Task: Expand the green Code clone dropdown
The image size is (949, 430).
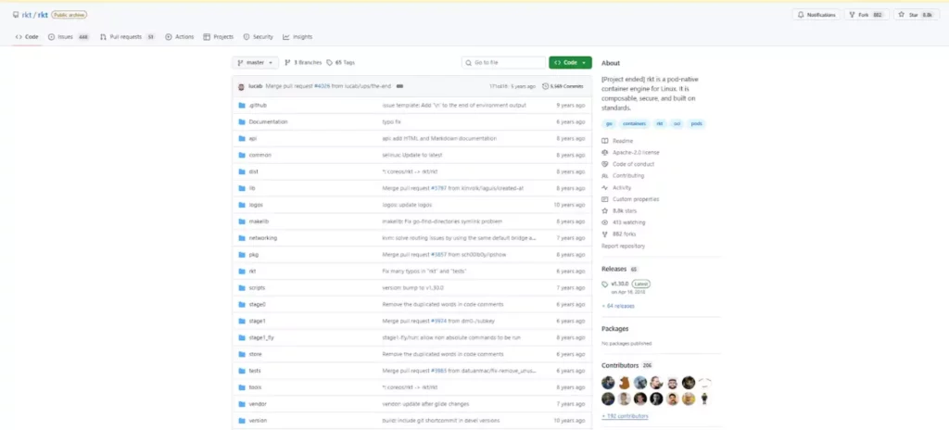Action: (570, 62)
